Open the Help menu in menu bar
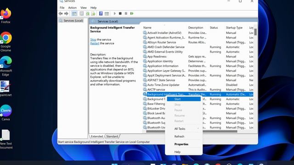Image resolution: width=294 pixels, height=165 pixels. click(93, 8)
